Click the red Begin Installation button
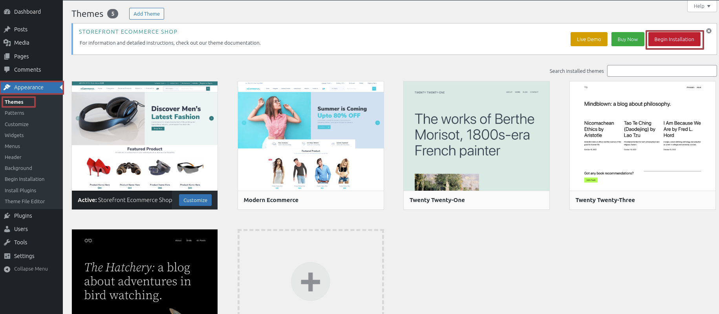 674,39
